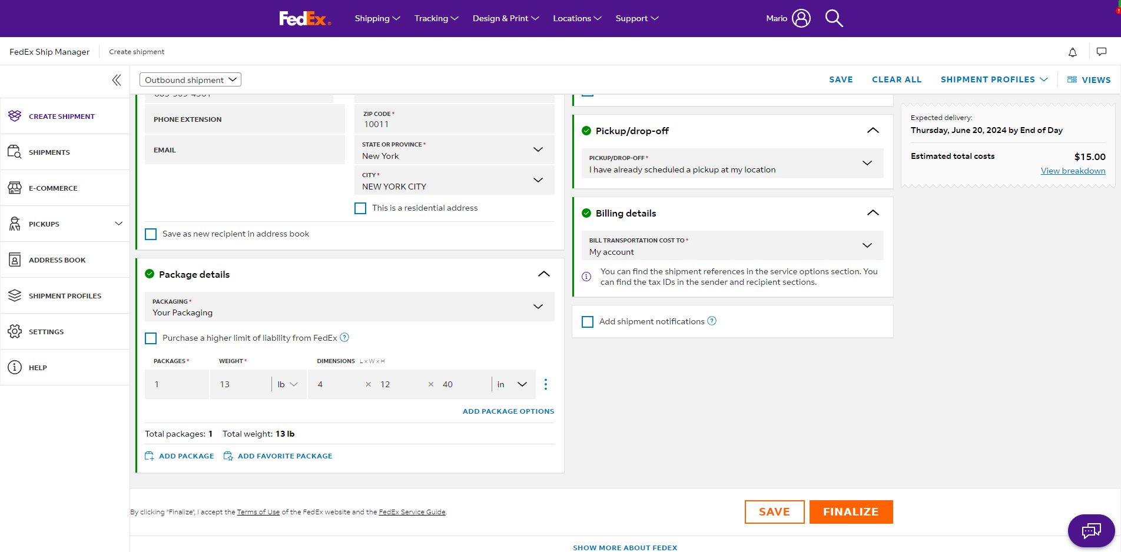Open the Bill Transportation Cost To dropdown
The width and height of the screenshot is (1121, 552).
pos(732,245)
